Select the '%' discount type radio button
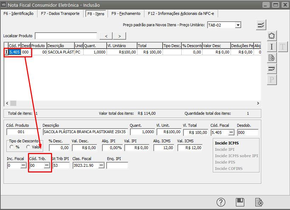The width and height of the screenshot is (290, 210). (x=12, y=147)
